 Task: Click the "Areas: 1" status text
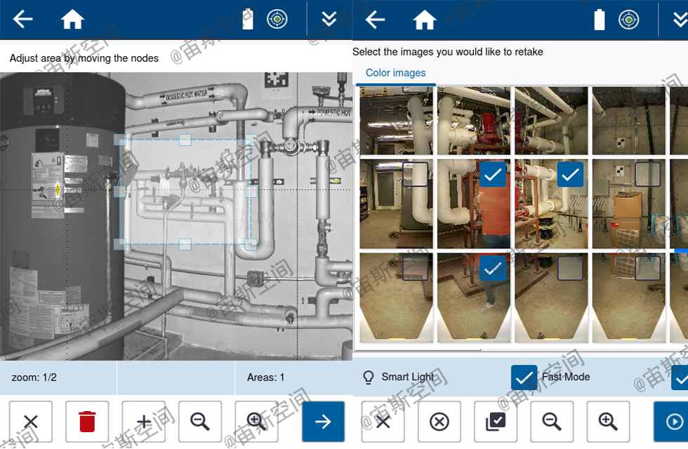click(265, 377)
